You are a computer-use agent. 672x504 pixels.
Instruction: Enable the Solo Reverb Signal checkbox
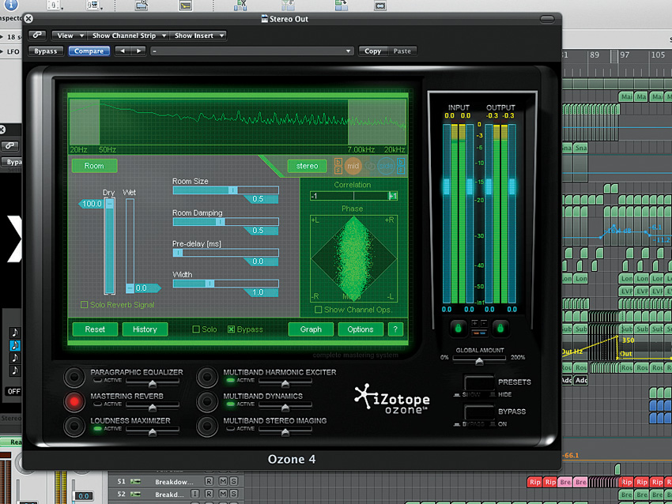(85, 305)
